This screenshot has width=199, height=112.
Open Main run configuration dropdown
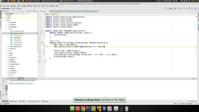click(171, 8)
